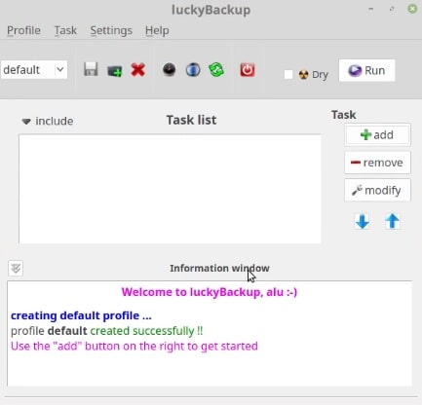
Task: Move task up with blue arrow
Action: click(x=393, y=222)
